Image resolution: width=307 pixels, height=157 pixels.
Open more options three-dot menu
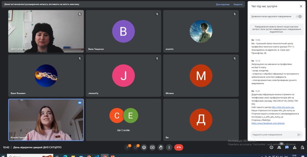(168, 147)
